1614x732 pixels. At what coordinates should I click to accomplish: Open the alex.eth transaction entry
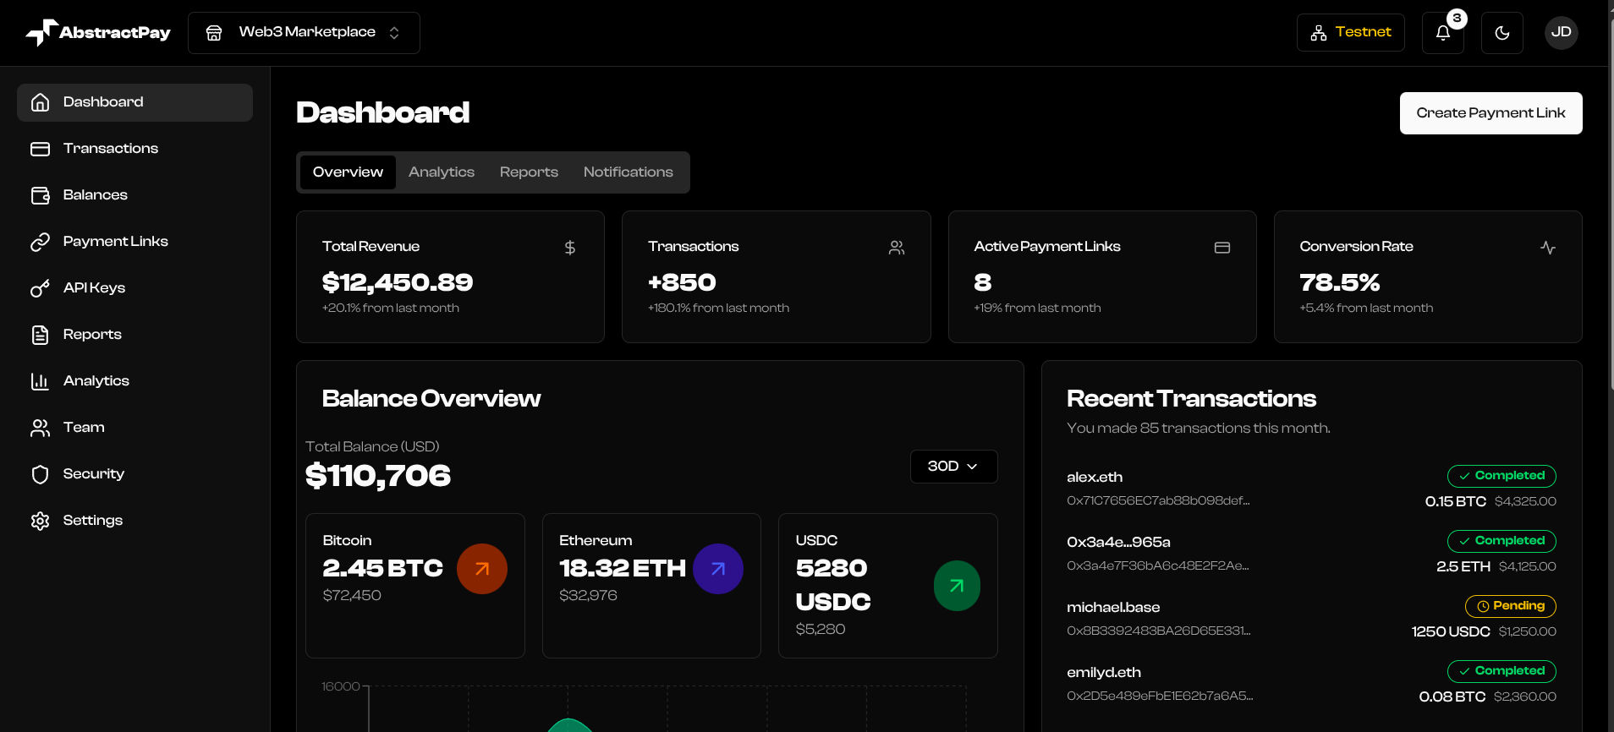pyautogui.click(x=1095, y=478)
